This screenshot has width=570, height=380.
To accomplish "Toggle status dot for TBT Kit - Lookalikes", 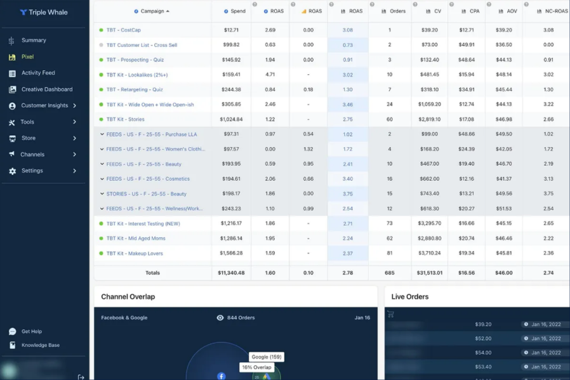I will click(x=101, y=75).
